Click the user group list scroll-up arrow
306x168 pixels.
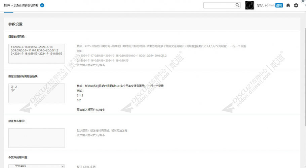pyautogui.click(x=63, y=166)
